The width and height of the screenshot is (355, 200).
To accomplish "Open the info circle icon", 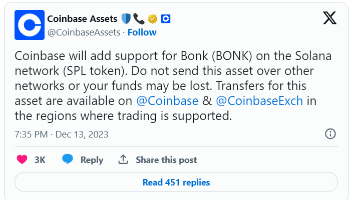I will 330,134.
